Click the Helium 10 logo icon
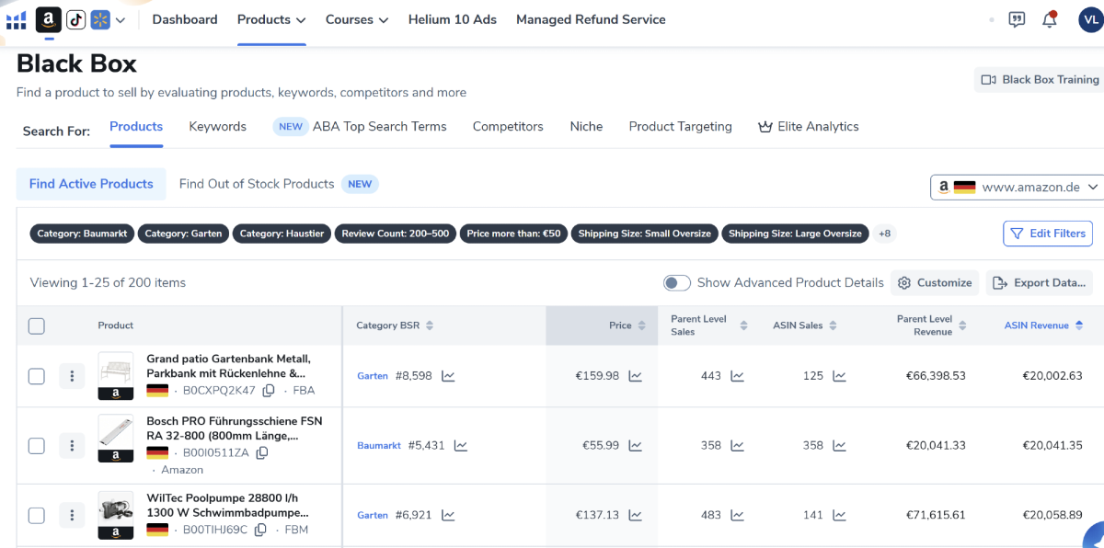1104x548 pixels. click(x=16, y=19)
